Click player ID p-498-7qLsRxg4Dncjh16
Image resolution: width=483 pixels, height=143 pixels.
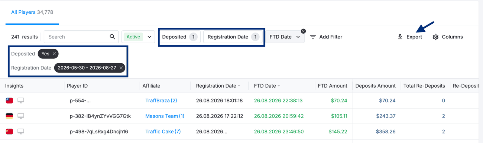(x=99, y=132)
